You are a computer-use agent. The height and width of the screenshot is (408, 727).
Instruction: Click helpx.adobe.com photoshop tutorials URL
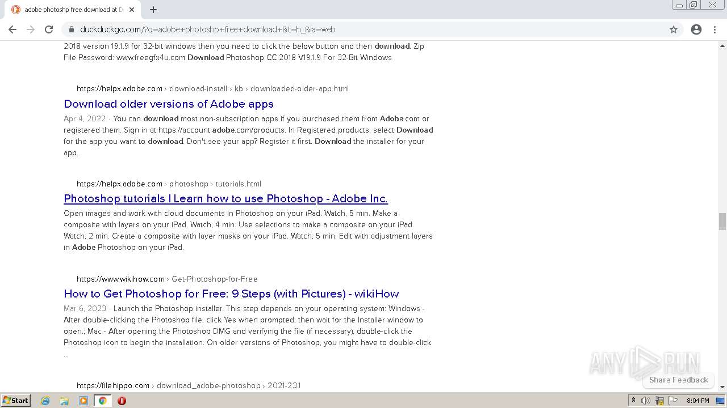(x=169, y=184)
